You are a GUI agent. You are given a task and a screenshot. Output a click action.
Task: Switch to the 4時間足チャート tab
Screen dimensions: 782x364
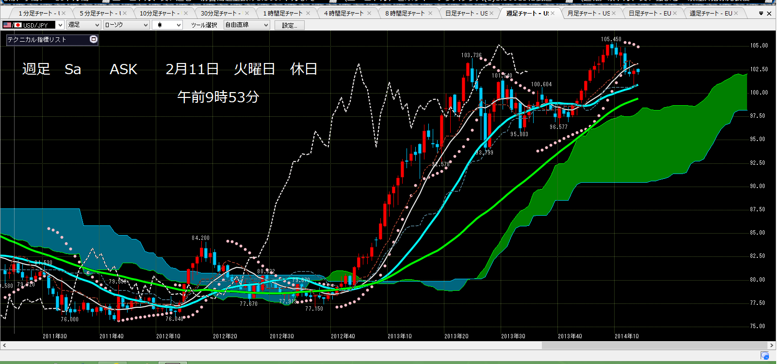tap(343, 13)
